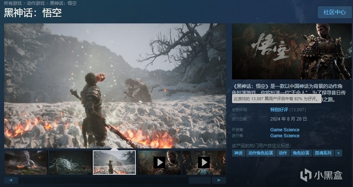Select the 动作角色扮演 tag

coord(261,153)
